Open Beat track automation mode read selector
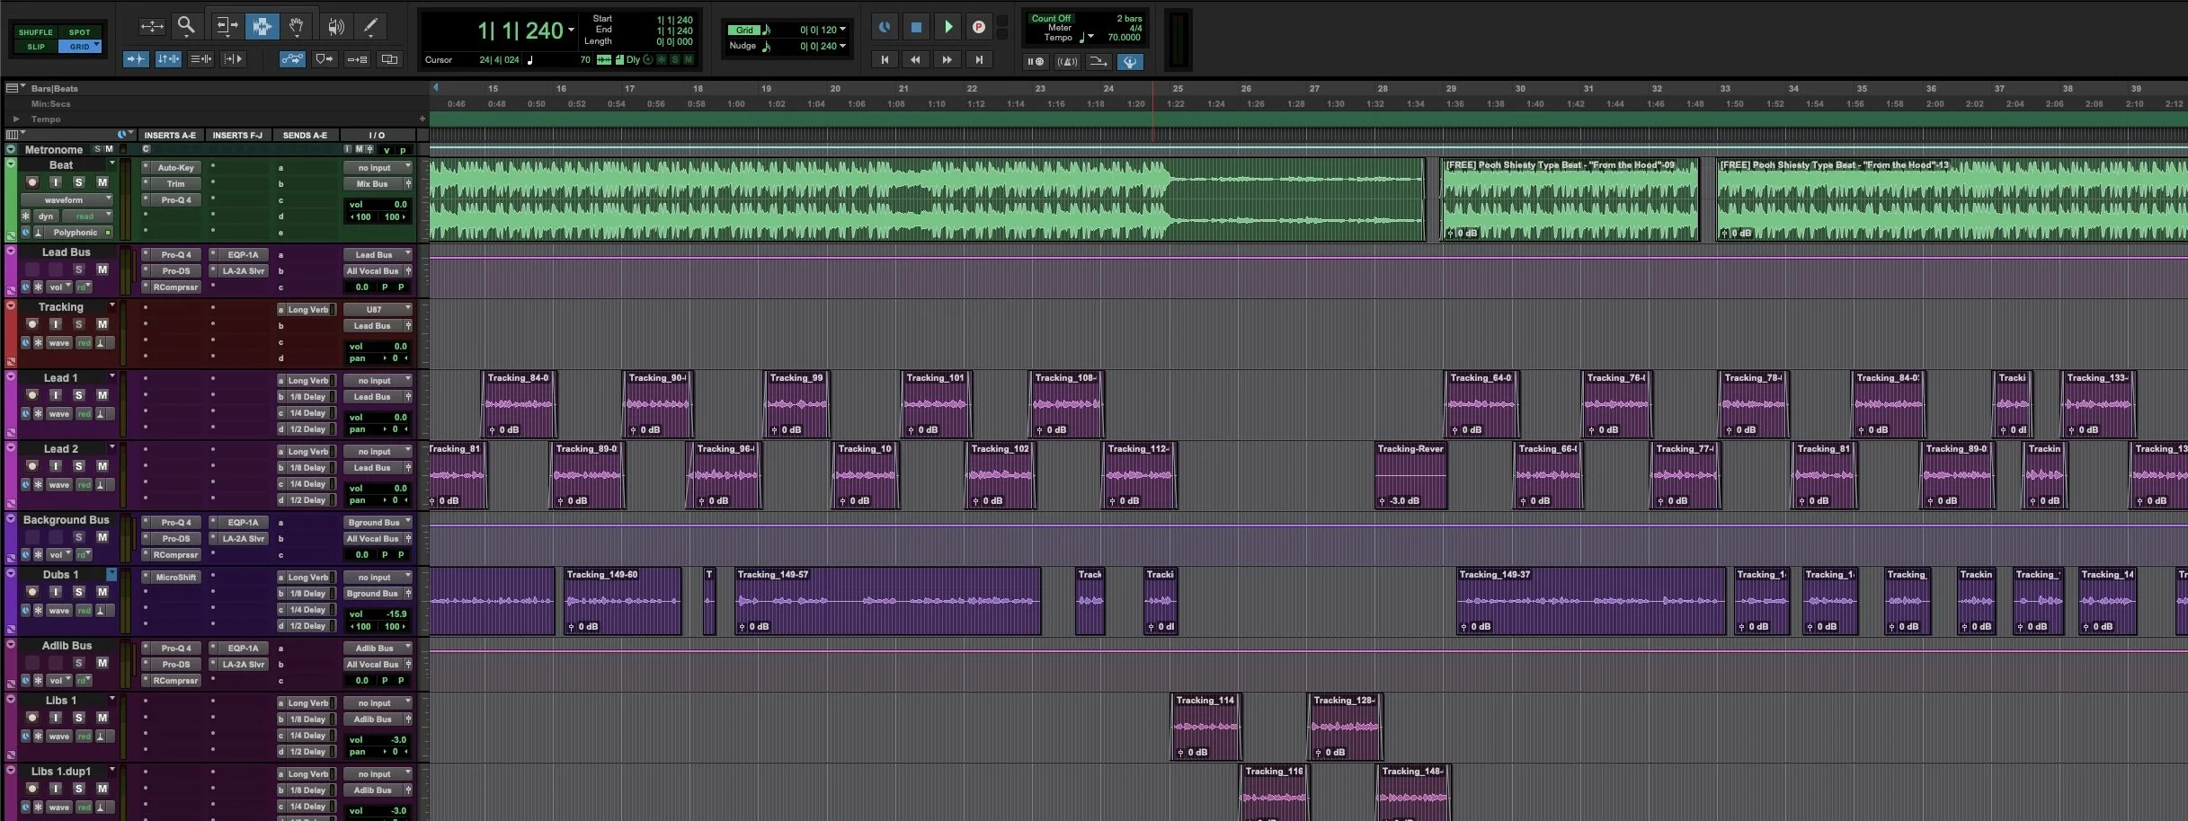Screen dimensions: 2188x821 pyautogui.click(x=88, y=216)
